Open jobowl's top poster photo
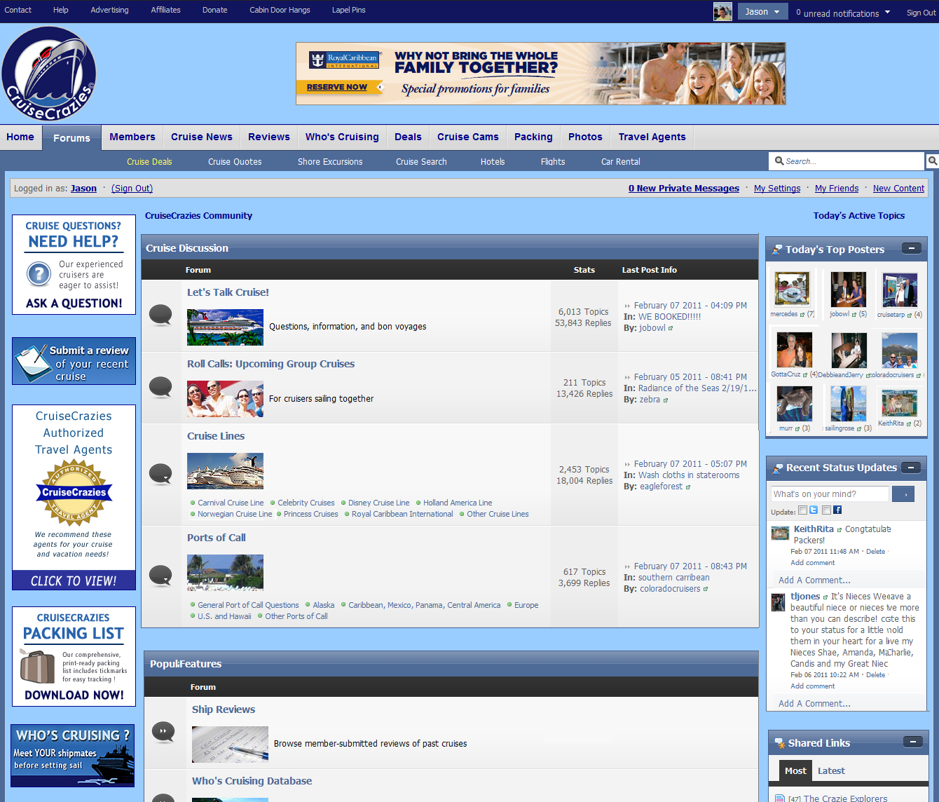The image size is (939, 802). click(848, 290)
